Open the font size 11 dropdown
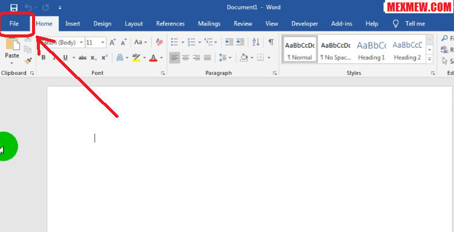Image resolution: width=454 pixels, height=232 pixels. [103, 42]
